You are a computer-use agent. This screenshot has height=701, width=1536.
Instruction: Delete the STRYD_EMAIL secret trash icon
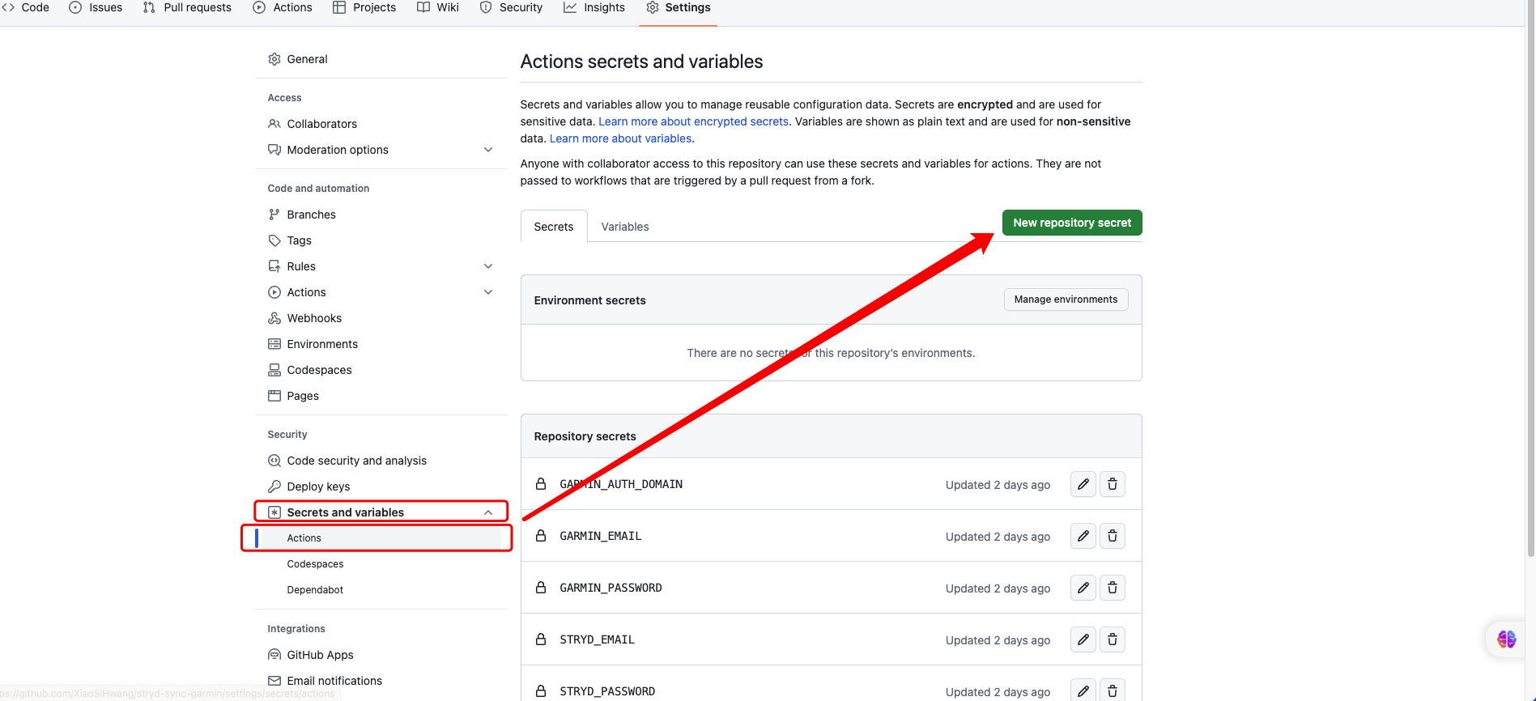[1113, 639]
